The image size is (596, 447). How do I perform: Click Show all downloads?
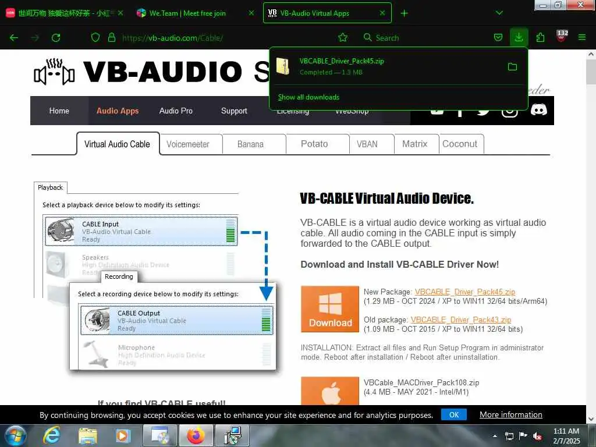coord(308,97)
